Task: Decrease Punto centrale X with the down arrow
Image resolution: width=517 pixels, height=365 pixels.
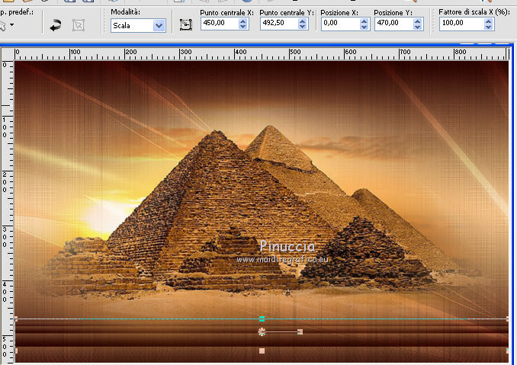Action: click(x=243, y=27)
